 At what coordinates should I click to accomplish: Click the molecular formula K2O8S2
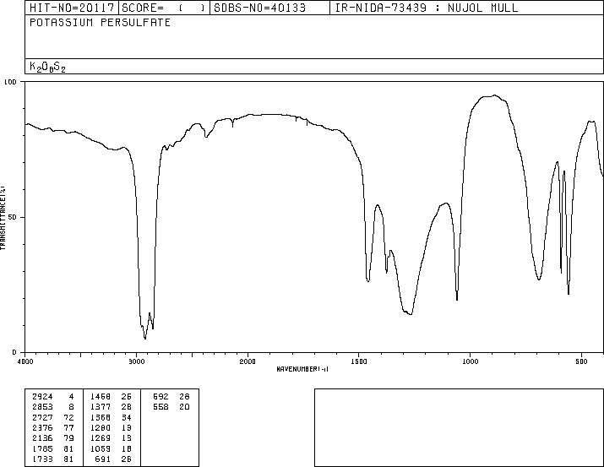47,67
